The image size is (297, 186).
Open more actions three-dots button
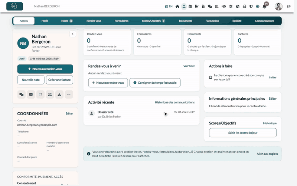coord(69,94)
